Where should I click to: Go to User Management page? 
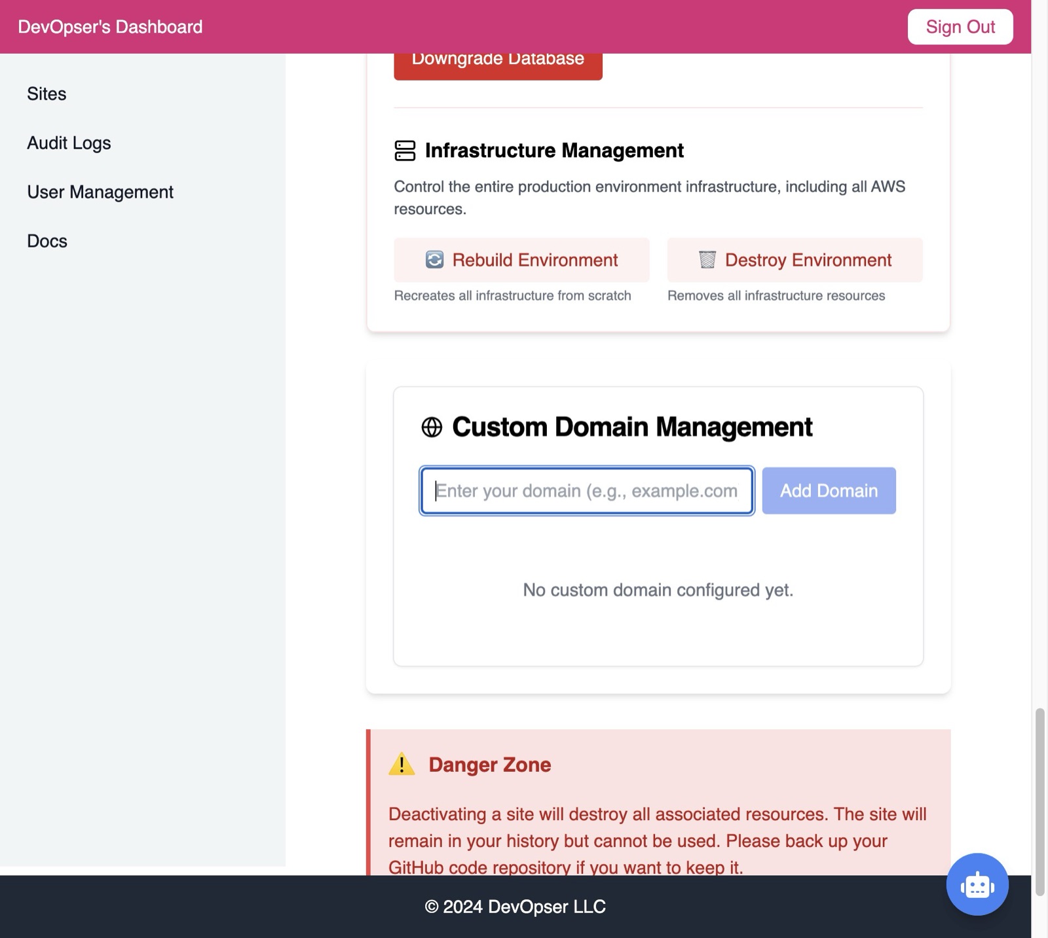coord(100,192)
